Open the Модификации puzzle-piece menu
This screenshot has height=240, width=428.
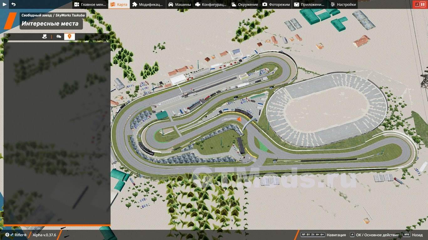click(x=147, y=4)
